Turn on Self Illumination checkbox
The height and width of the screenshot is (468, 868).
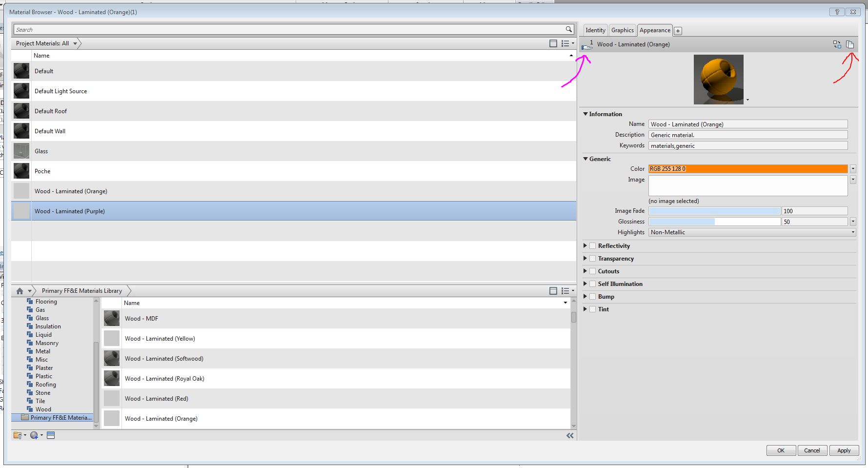(592, 284)
